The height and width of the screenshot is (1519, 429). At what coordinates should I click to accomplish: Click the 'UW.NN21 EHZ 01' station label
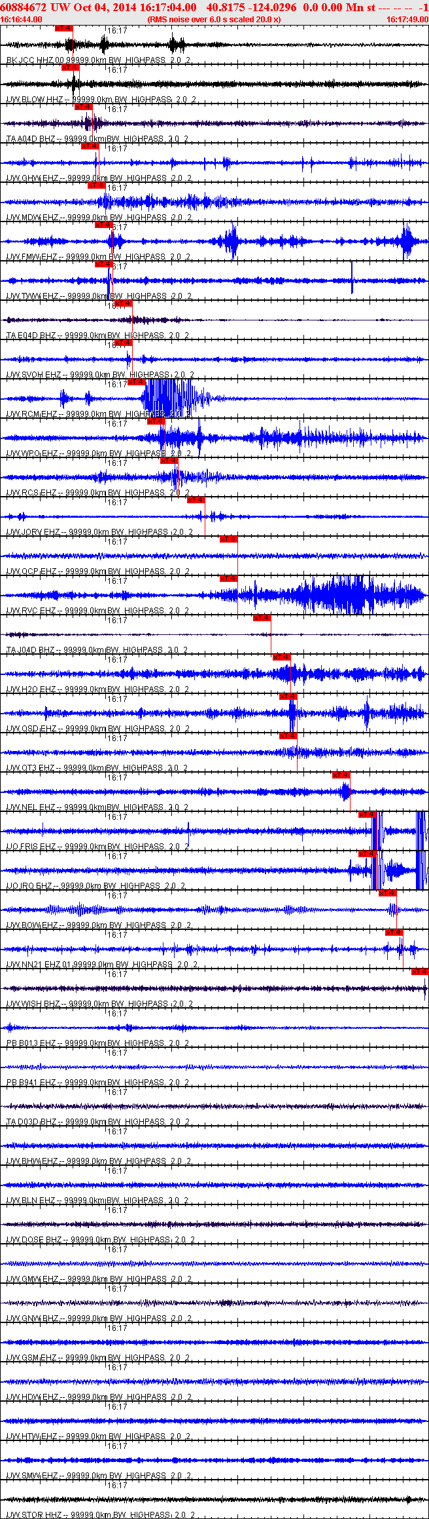coord(38,965)
